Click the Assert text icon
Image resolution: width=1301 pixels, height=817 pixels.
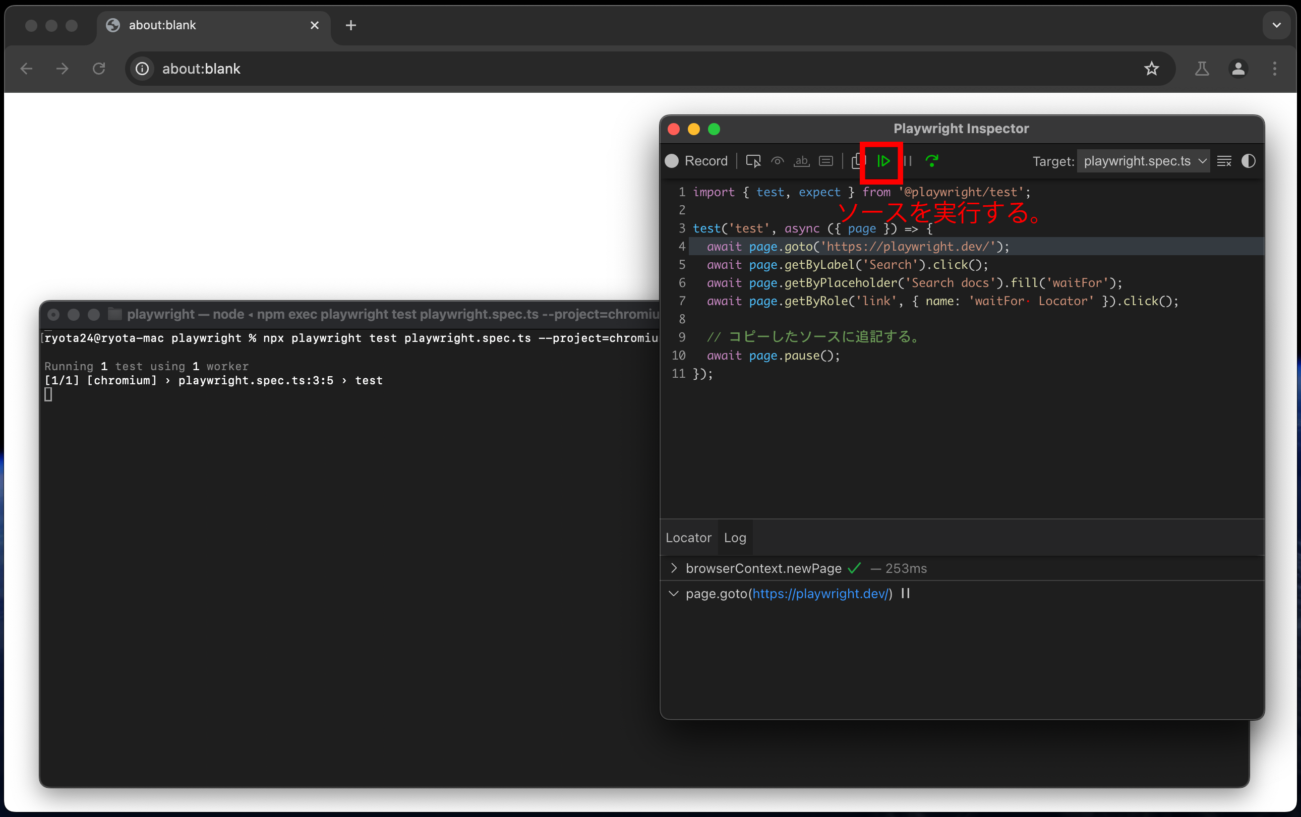click(x=801, y=161)
